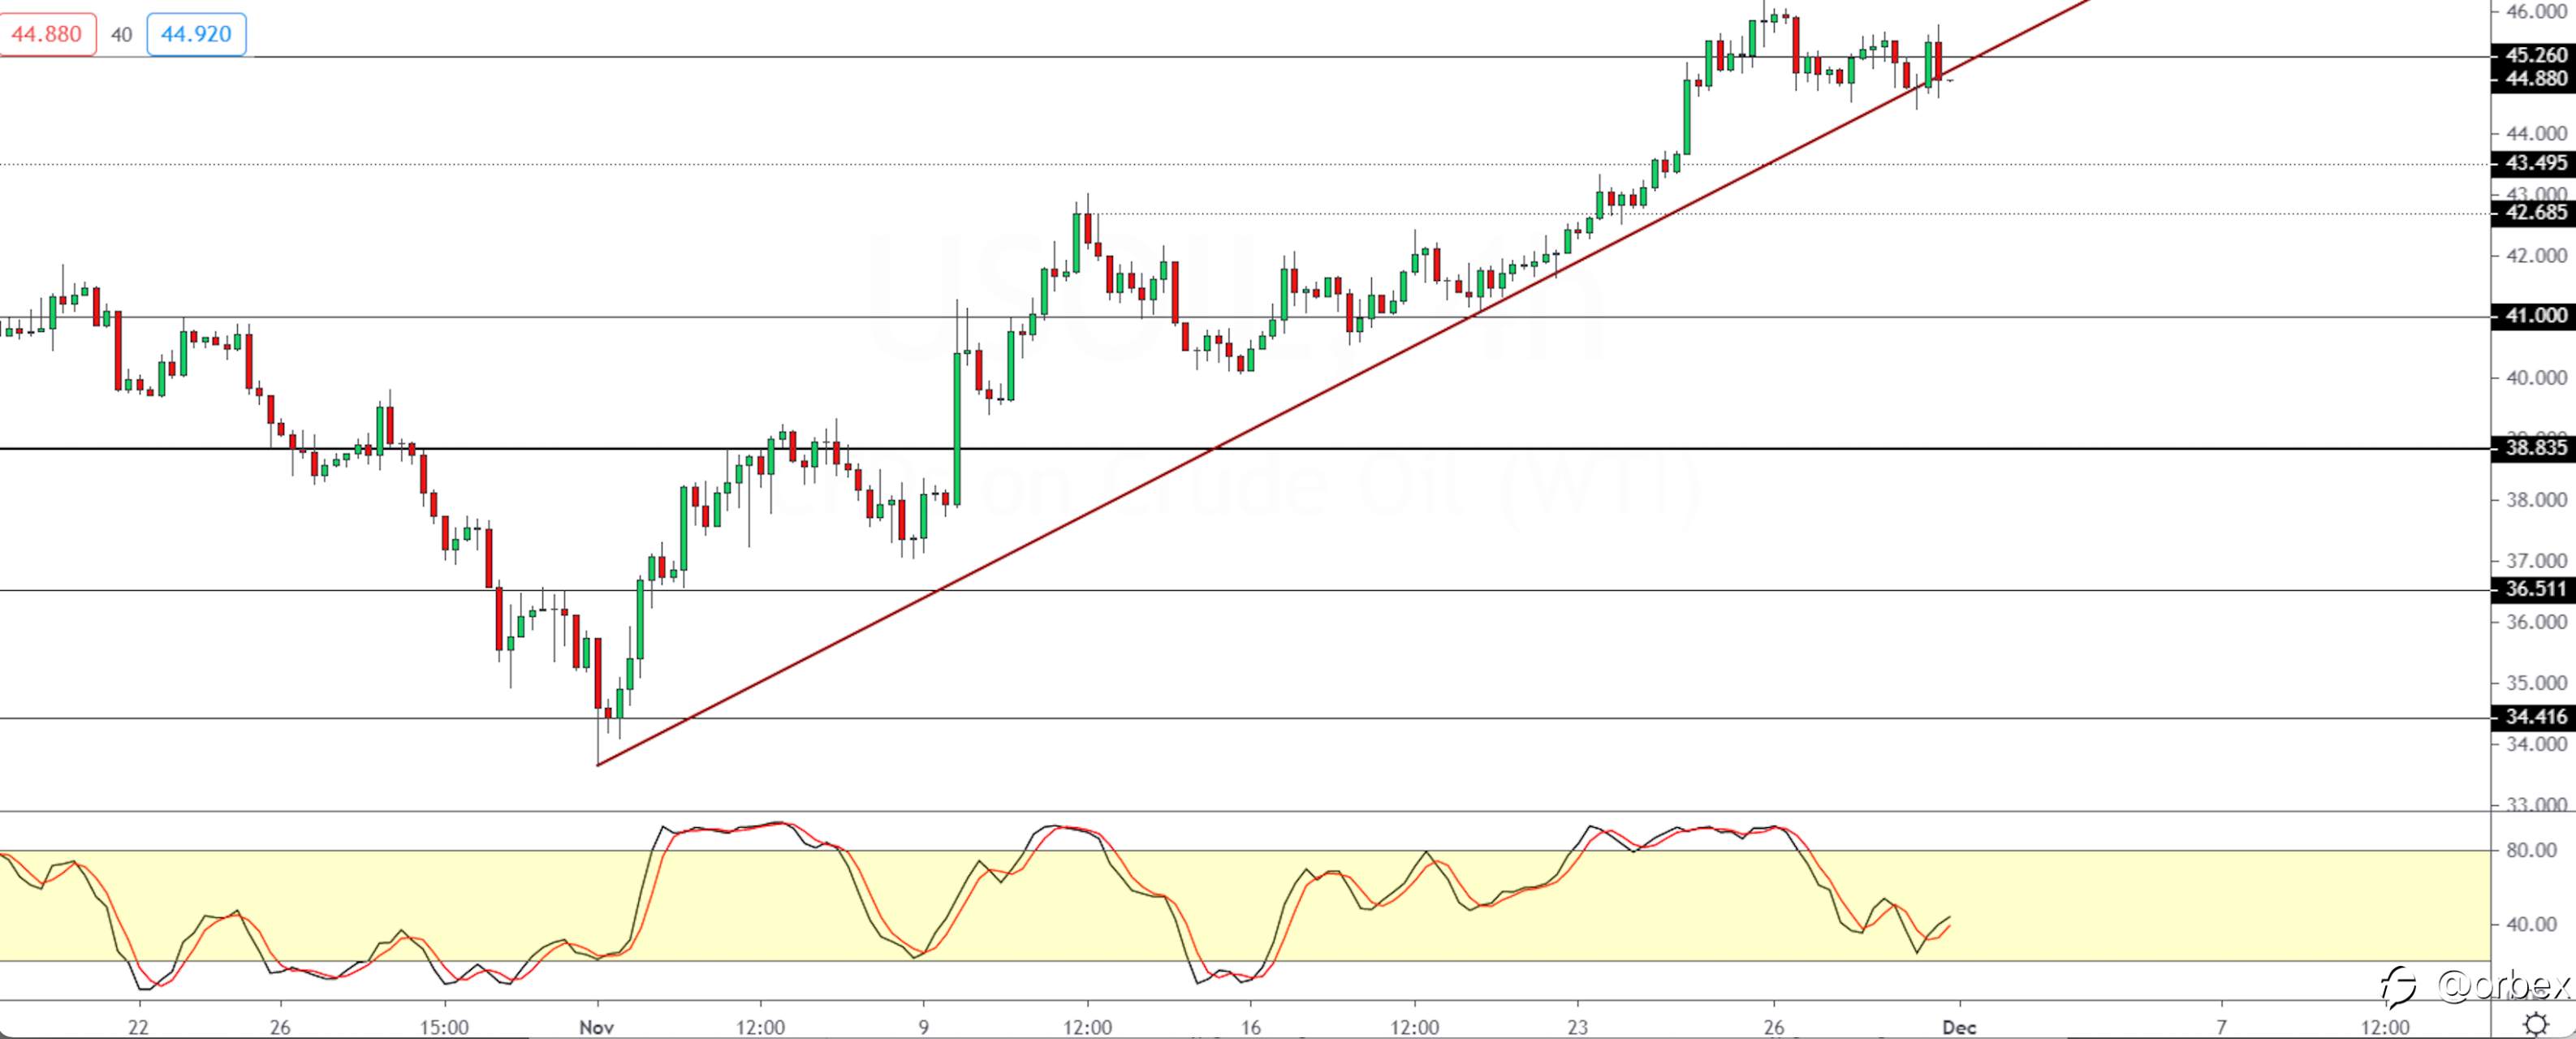Screen dimensions: 2576x1039
Task: Click the 36.000 price scale label
Action: [x=2536, y=622]
